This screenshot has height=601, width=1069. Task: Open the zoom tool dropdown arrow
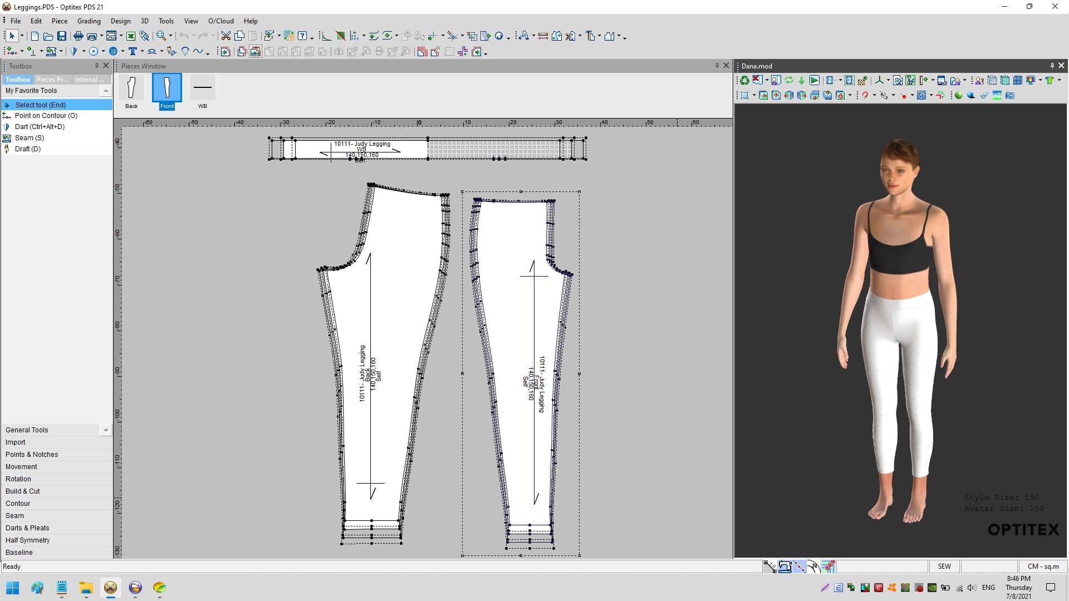171,37
